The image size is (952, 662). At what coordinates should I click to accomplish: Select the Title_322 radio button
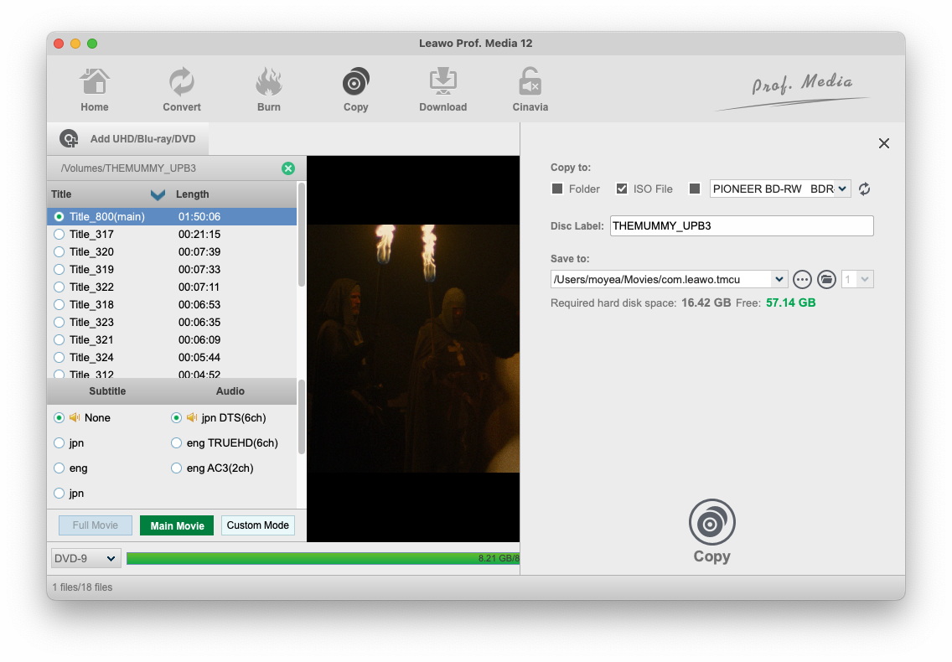[x=59, y=287]
